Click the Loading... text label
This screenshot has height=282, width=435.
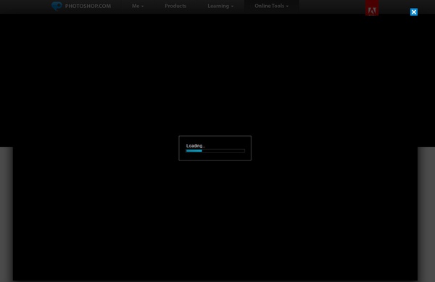click(x=196, y=145)
